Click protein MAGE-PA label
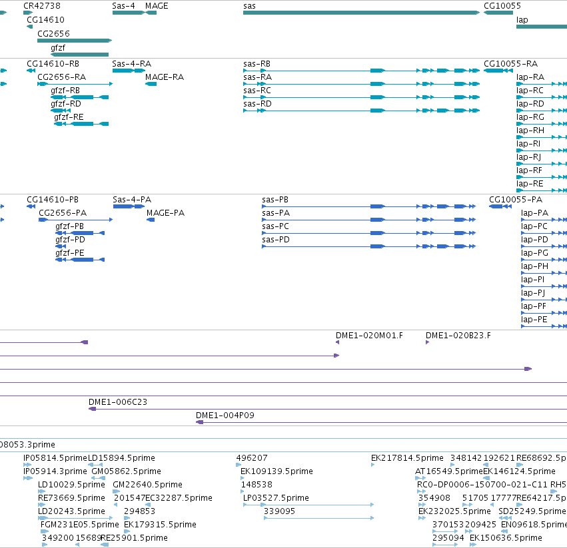Viewport: 567px width, 548px height. [x=166, y=213]
